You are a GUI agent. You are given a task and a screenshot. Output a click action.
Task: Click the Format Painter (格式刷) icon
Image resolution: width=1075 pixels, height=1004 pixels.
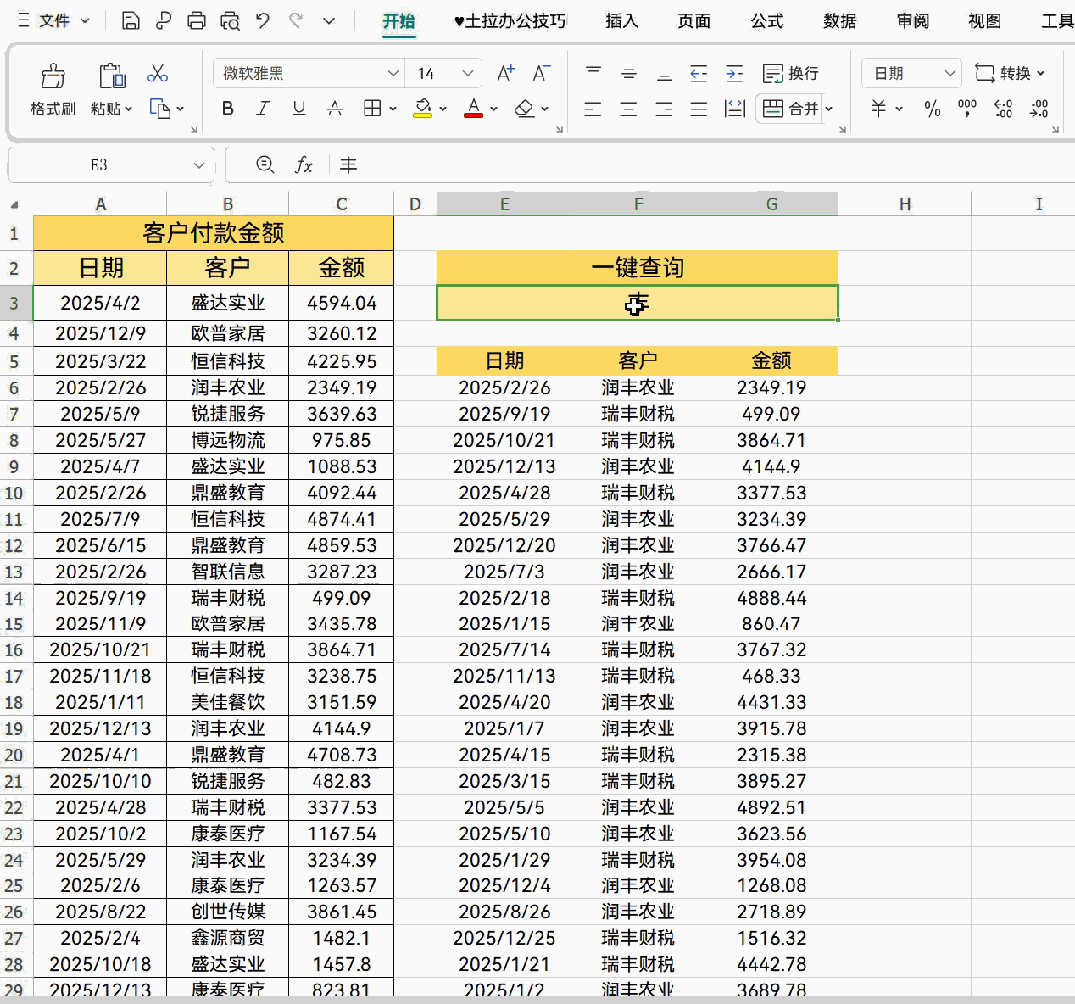click(x=53, y=76)
